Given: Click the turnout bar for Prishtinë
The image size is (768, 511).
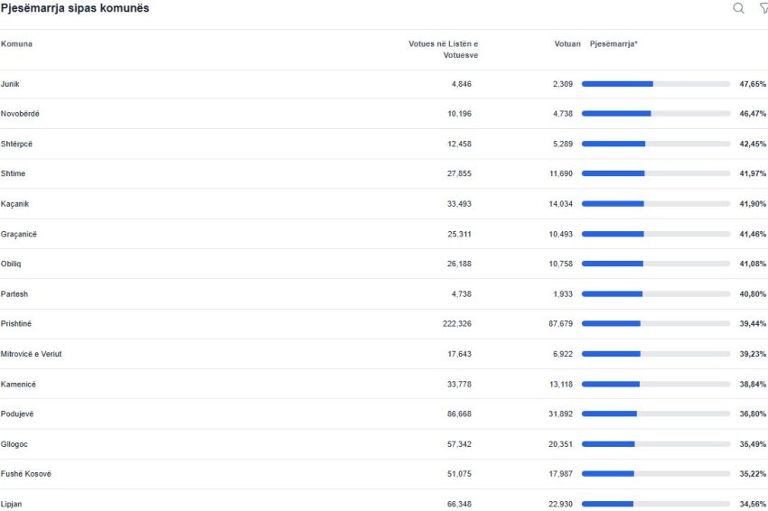Looking at the screenshot, I should click(x=656, y=323).
